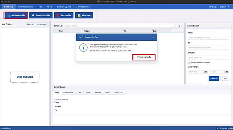The image size is (233, 130).
Task: Click the To column header
Action: pyautogui.click(x=138, y=31)
